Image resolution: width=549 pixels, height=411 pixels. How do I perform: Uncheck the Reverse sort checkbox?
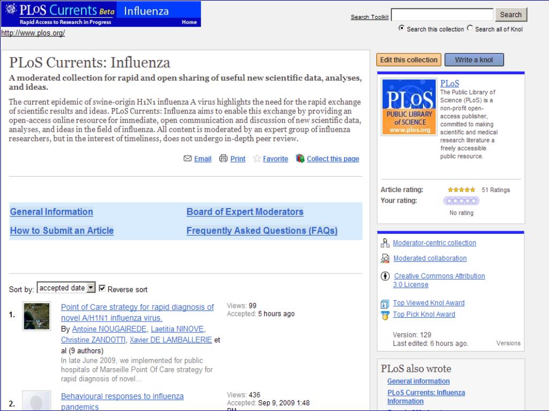click(102, 288)
